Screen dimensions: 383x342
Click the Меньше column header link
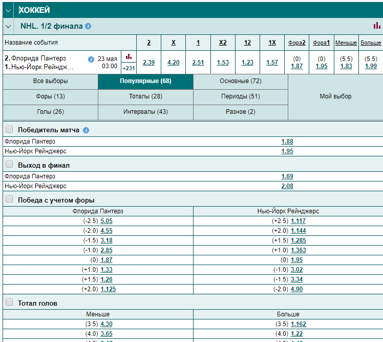346,43
